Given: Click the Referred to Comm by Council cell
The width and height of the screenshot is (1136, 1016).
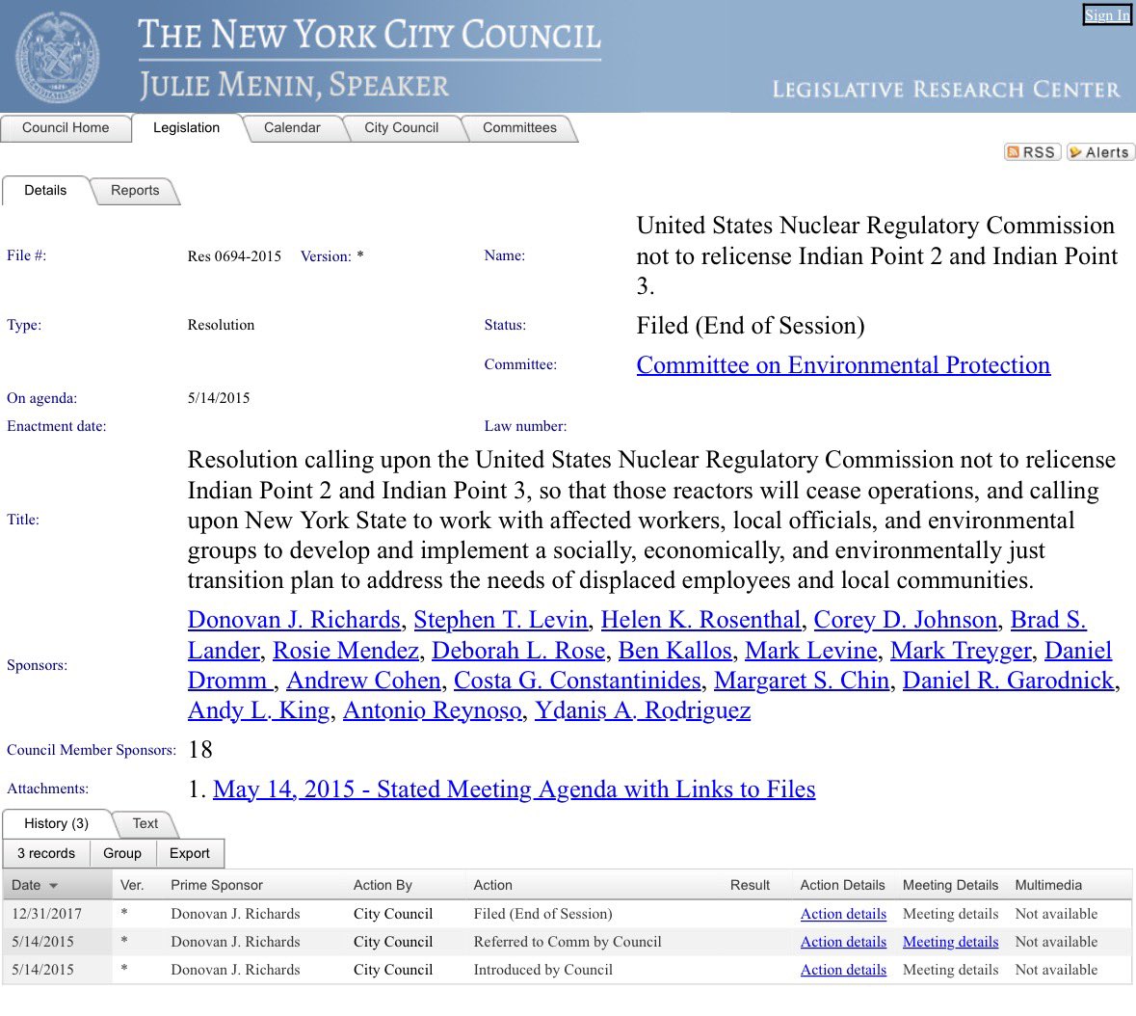Looking at the screenshot, I should tap(568, 942).
